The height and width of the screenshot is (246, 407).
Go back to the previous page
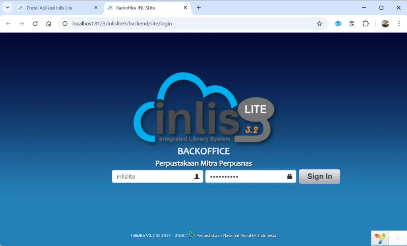pyautogui.click(x=8, y=23)
